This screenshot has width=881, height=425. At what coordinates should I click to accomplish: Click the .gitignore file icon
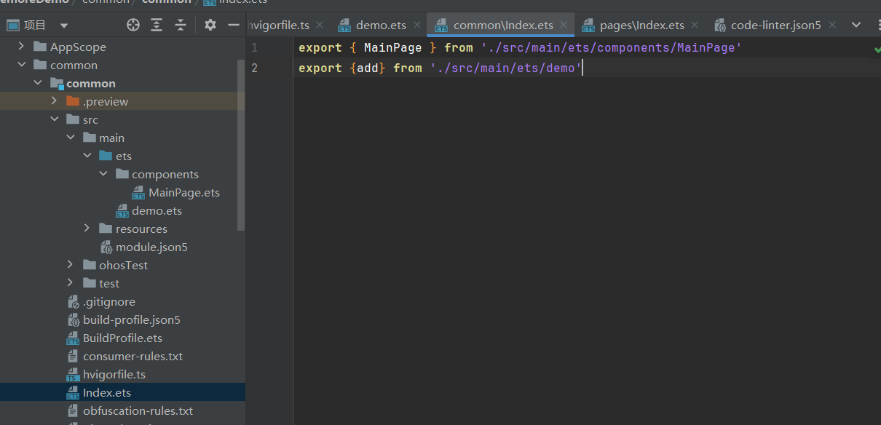(73, 302)
